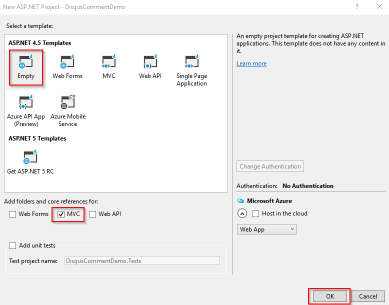Select the Web Forms template icon
Viewport: 389px width, 305px height.
pos(67,61)
